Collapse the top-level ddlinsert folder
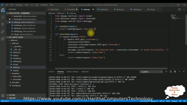The height and width of the screenshot is (105, 187). click(26, 40)
